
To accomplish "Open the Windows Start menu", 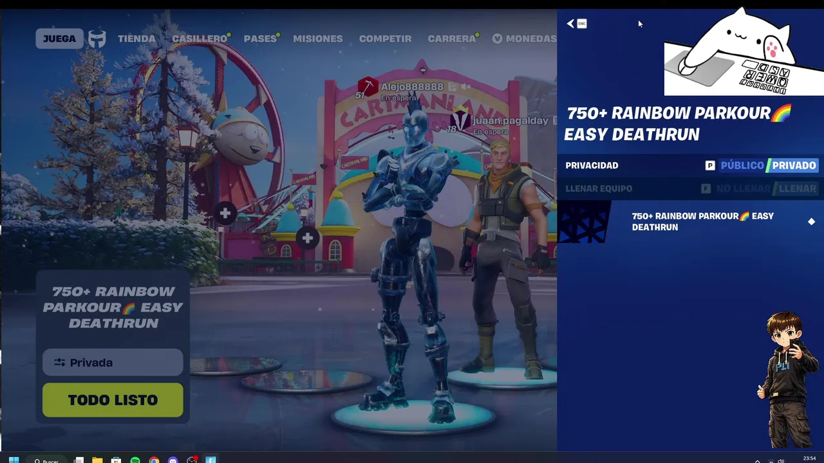I will pos(14,460).
